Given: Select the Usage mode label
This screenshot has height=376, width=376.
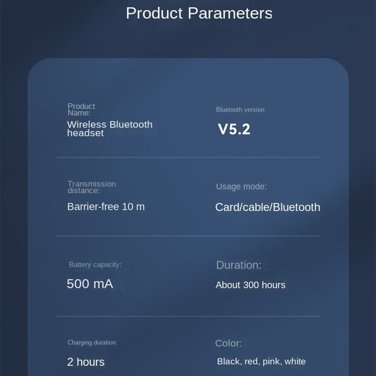Looking at the screenshot, I should click(x=242, y=187).
